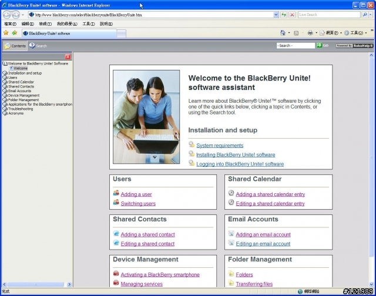Click the internet zone globe in status bar
The height and width of the screenshot is (296, 376).
300,291
